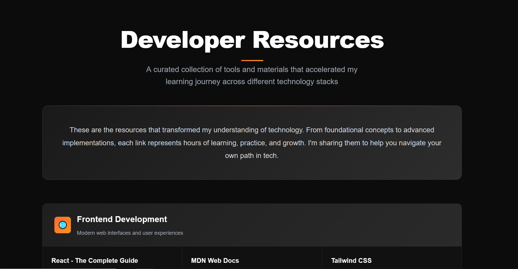The width and height of the screenshot is (518, 269).
Task: Click the globe icon beside Frontend Development
Action: point(63,225)
